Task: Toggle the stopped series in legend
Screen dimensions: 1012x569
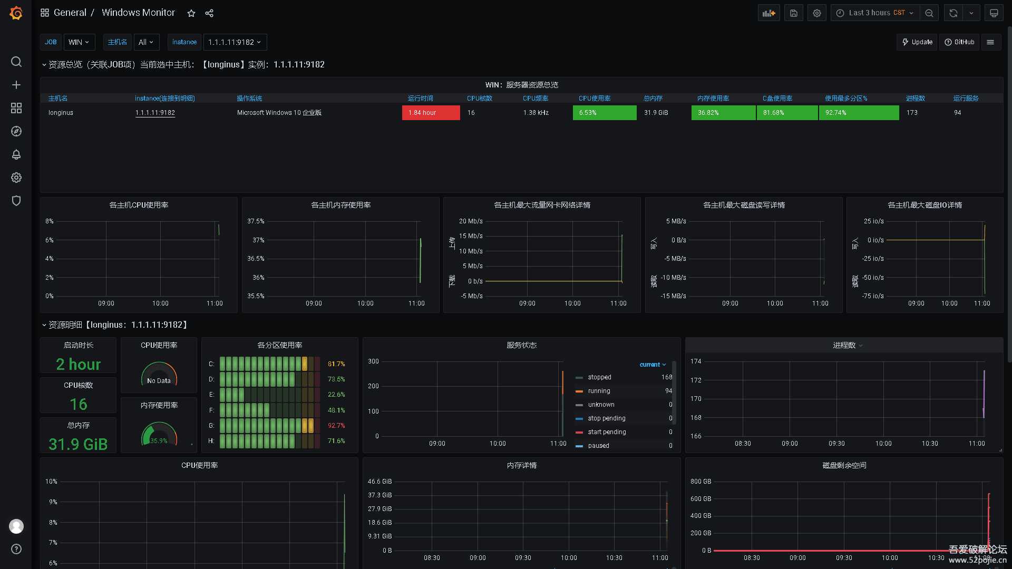Action: tap(599, 377)
